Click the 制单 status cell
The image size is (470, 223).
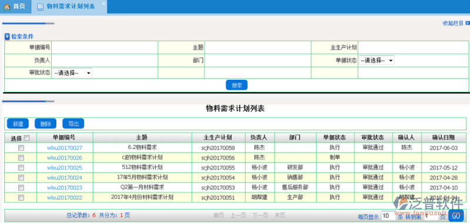click(x=335, y=157)
